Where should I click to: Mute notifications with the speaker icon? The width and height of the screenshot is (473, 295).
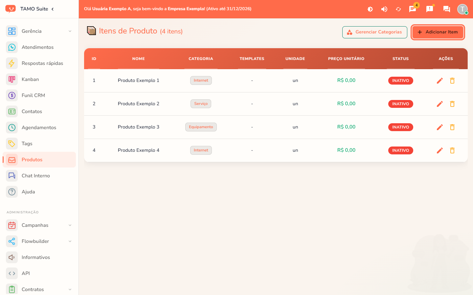tap(384, 9)
